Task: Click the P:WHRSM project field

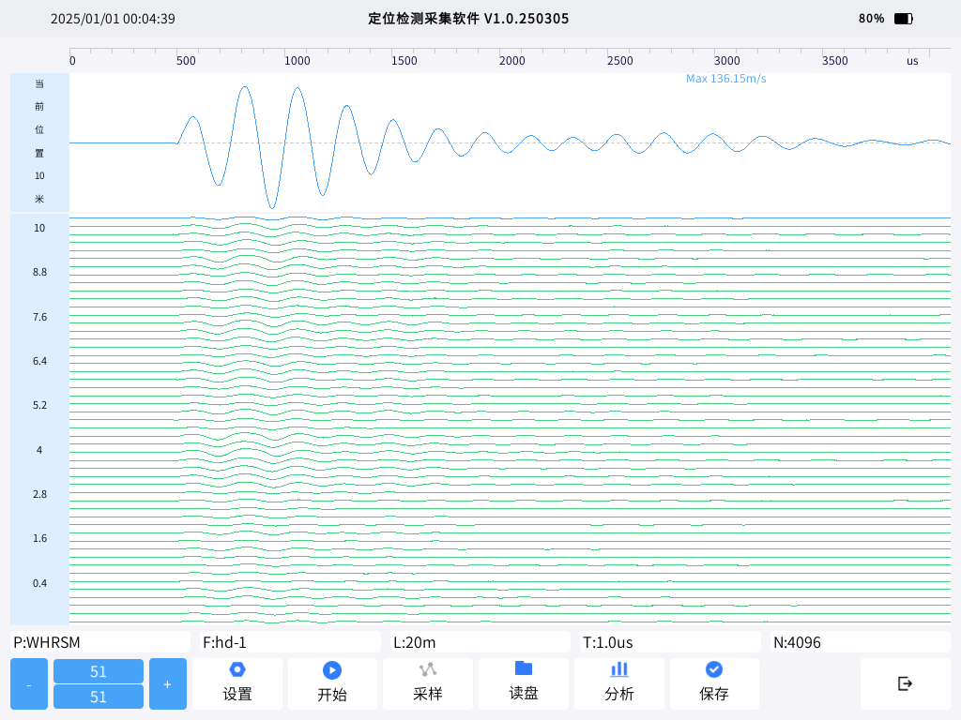Action: click(100, 642)
